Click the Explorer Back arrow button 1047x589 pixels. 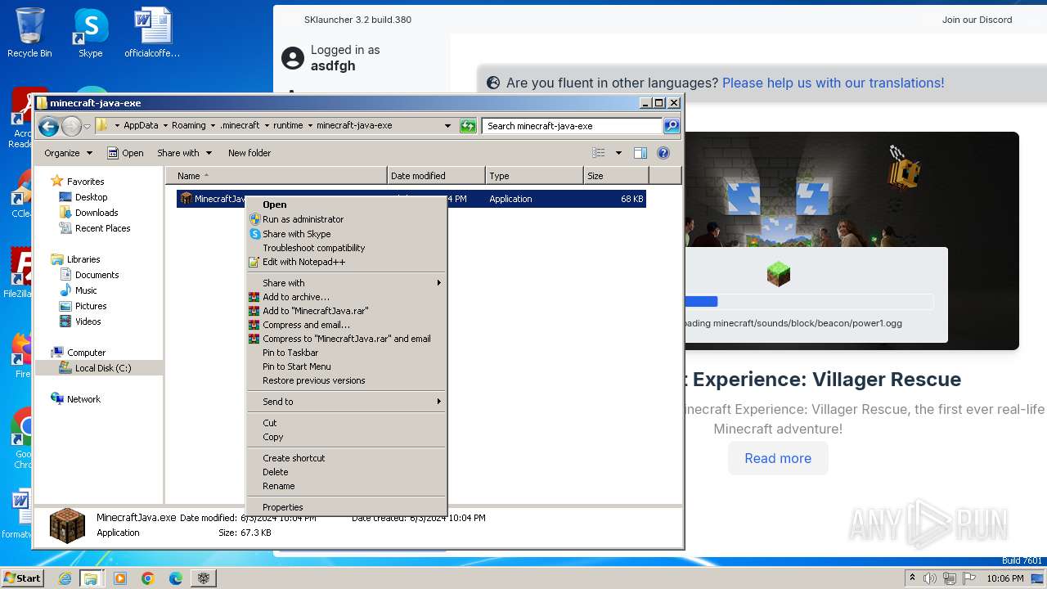click(48, 126)
